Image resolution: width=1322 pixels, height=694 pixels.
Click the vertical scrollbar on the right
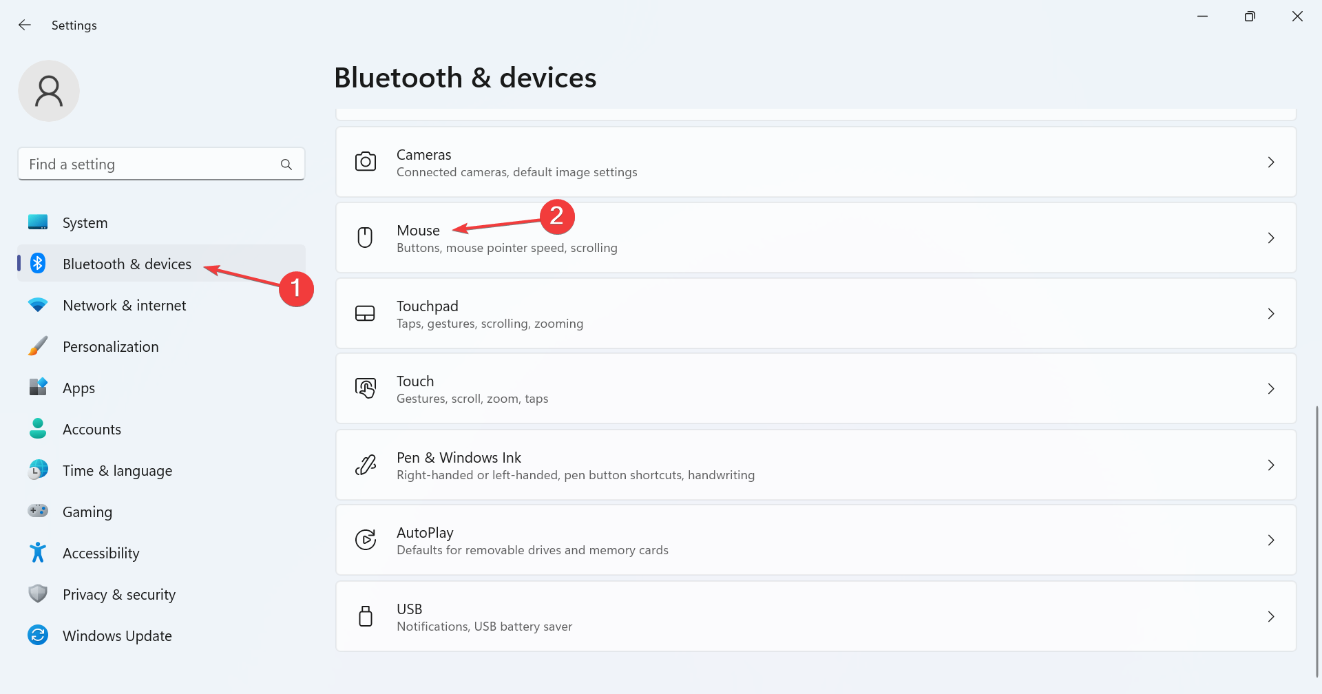(1317, 537)
